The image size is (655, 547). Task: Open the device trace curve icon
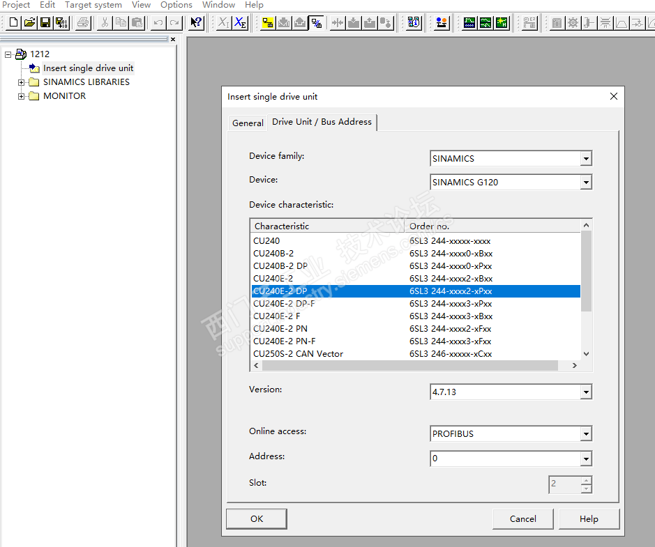point(469,22)
